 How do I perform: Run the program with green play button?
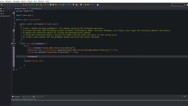(x=37, y=5)
